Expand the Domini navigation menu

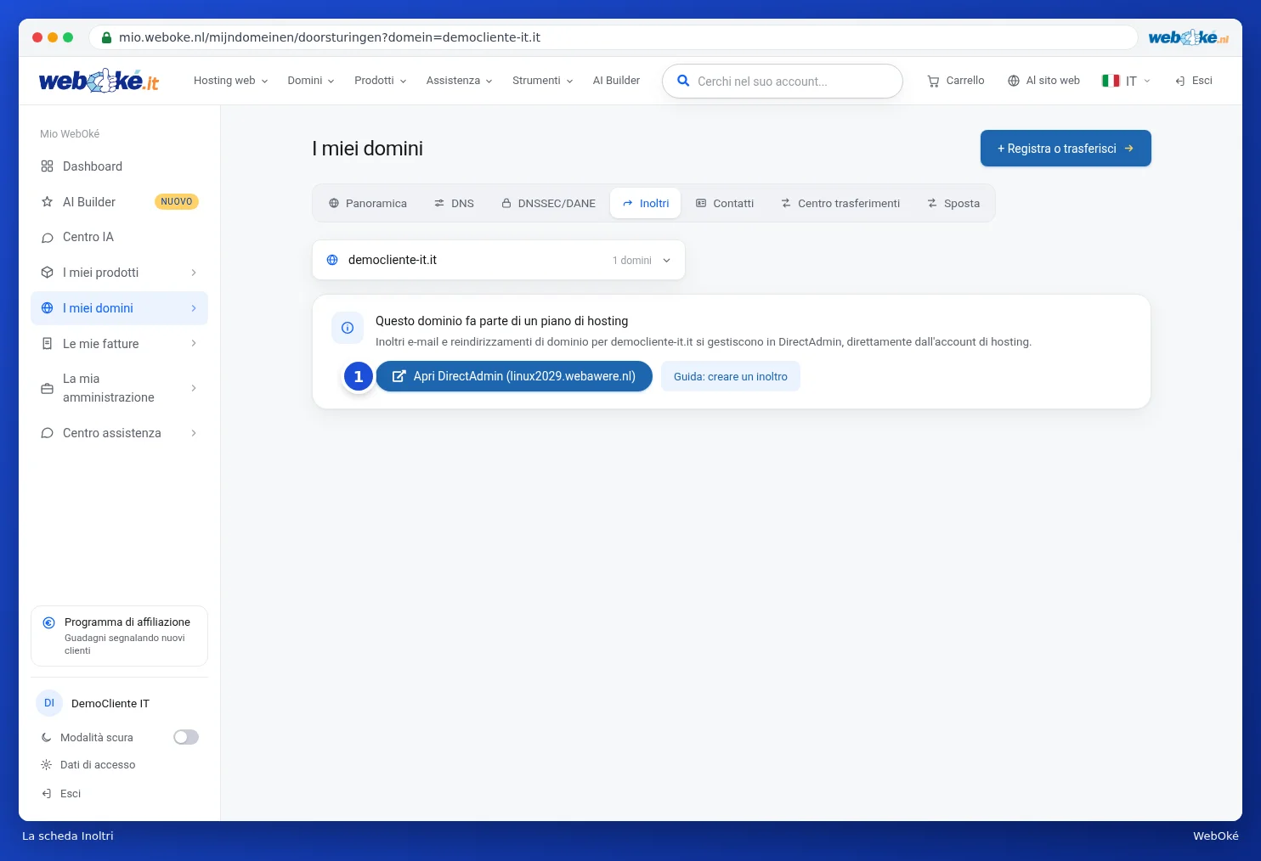(311, 81)
